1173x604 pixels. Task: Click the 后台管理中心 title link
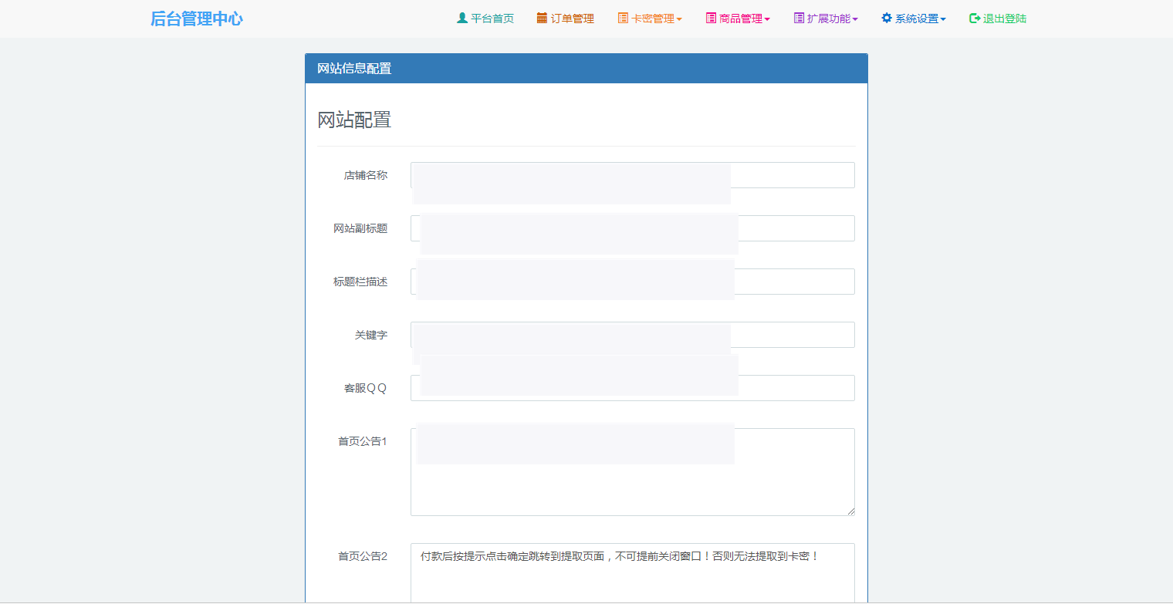tap(196, 18)
